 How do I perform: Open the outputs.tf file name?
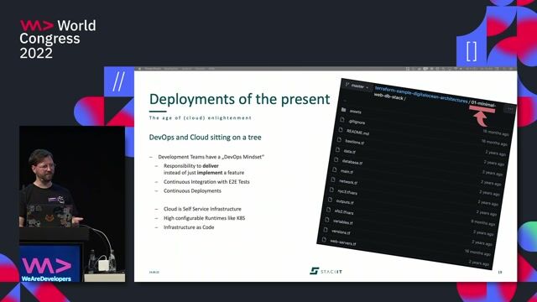tap(345, 201)
